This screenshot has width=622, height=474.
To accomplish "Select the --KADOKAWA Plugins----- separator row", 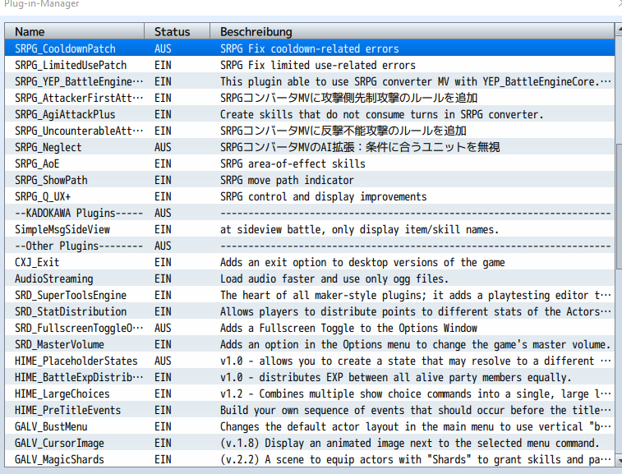I will click(x=310, y=213).
